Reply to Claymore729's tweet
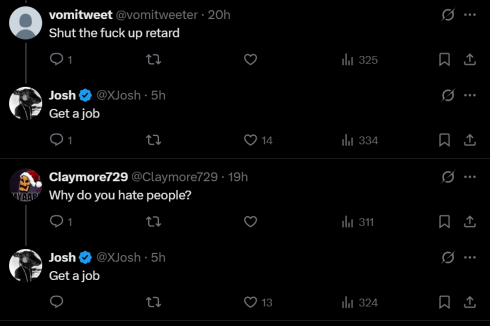This screenshot has width=490, height=326. click(57, 222)
